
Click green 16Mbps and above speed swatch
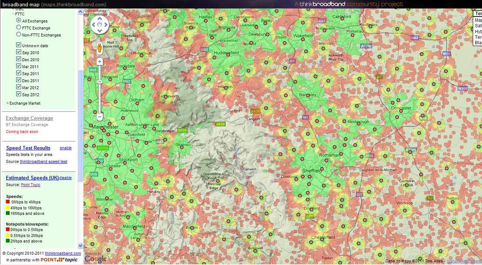pyautogui.click(x=8, y=213)
